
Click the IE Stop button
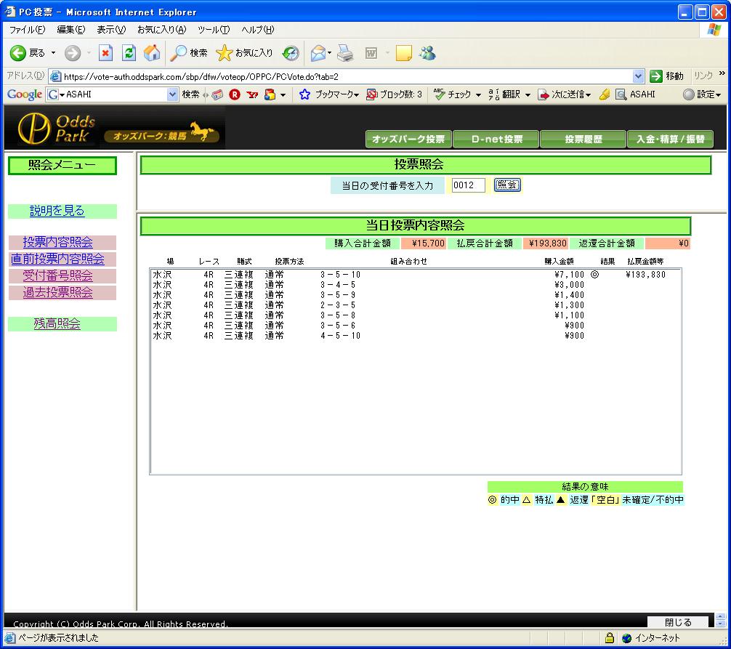(106, 53)
